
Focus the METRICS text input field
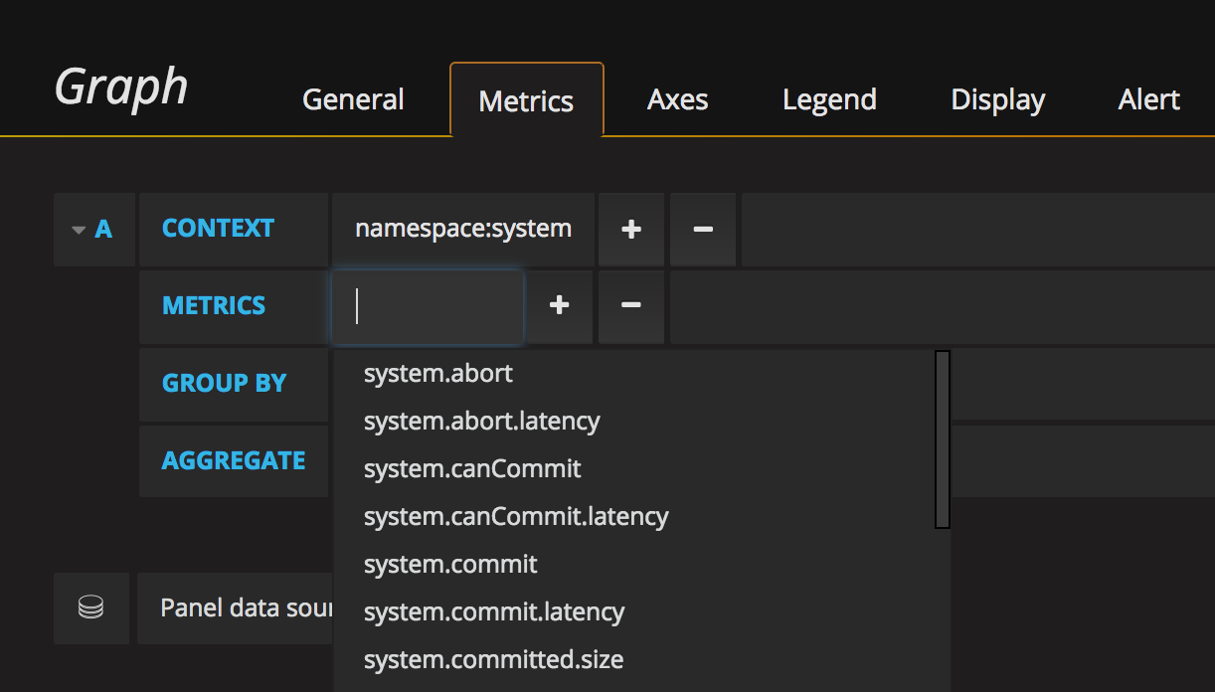[x=428, y=306]
